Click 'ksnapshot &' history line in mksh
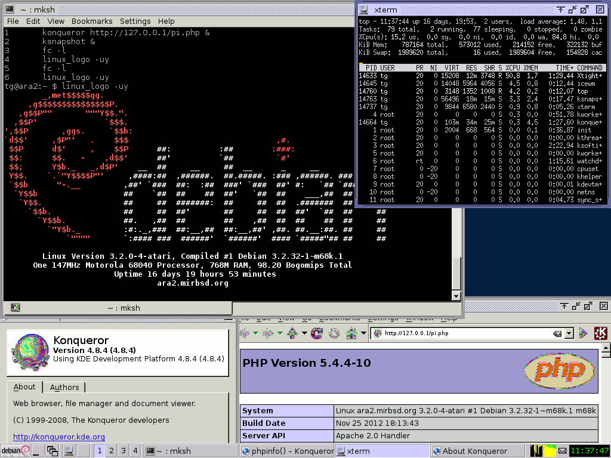 pos(69,42)
